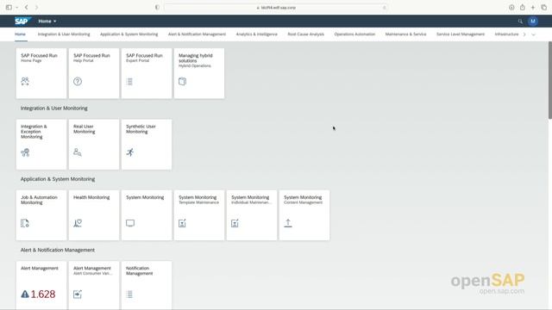Select the Home tab
Screen dimensions: 552x310
20,34
